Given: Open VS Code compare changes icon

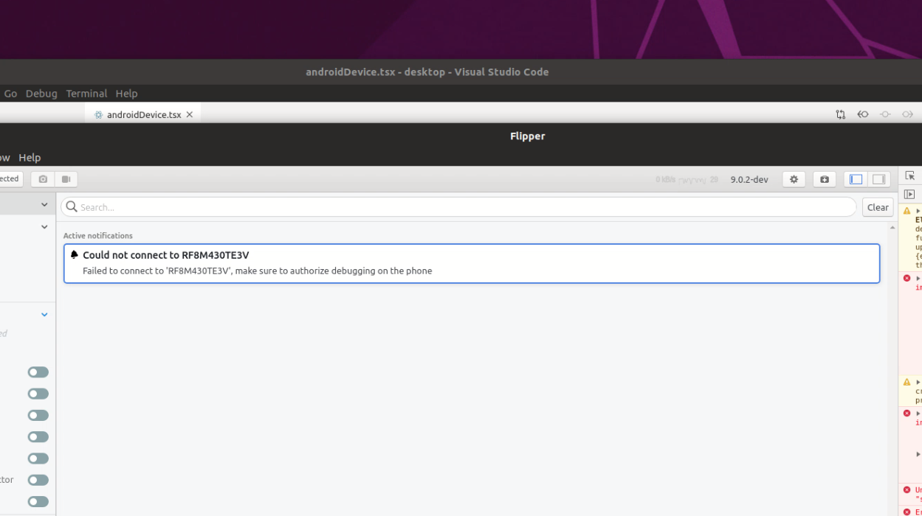Looking at the screenshot, I should click(x=840, y=114).
